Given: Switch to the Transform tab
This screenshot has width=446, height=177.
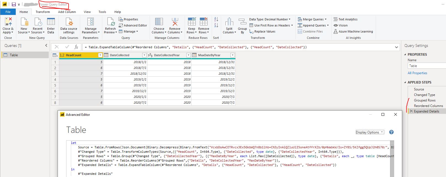Looking at the screenshot, I should [43, 12].
